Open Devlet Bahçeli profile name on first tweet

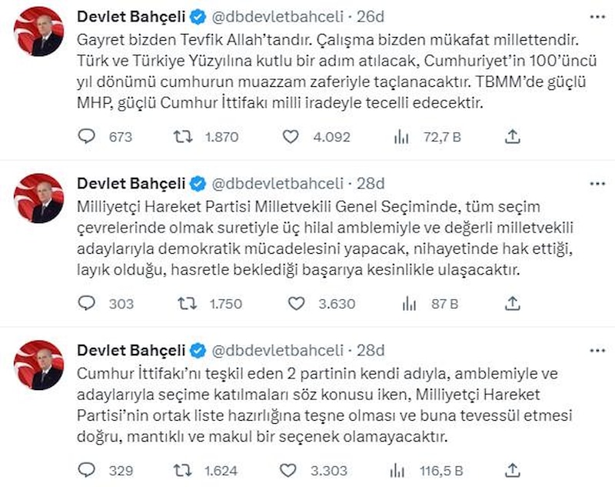131,17
